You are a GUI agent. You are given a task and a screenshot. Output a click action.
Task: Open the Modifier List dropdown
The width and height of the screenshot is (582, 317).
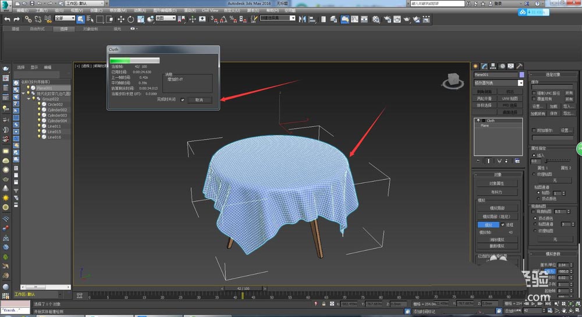(x=499, y=83)
